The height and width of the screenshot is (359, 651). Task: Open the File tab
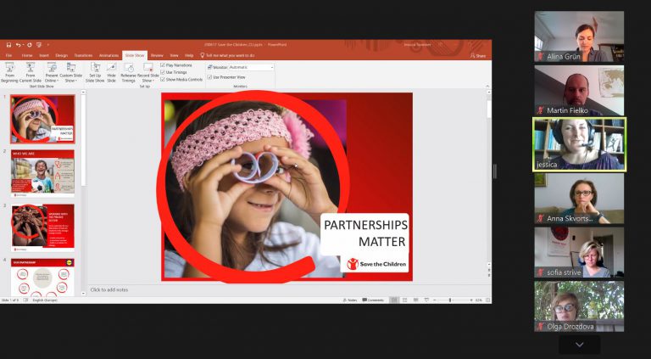(8, 55)
